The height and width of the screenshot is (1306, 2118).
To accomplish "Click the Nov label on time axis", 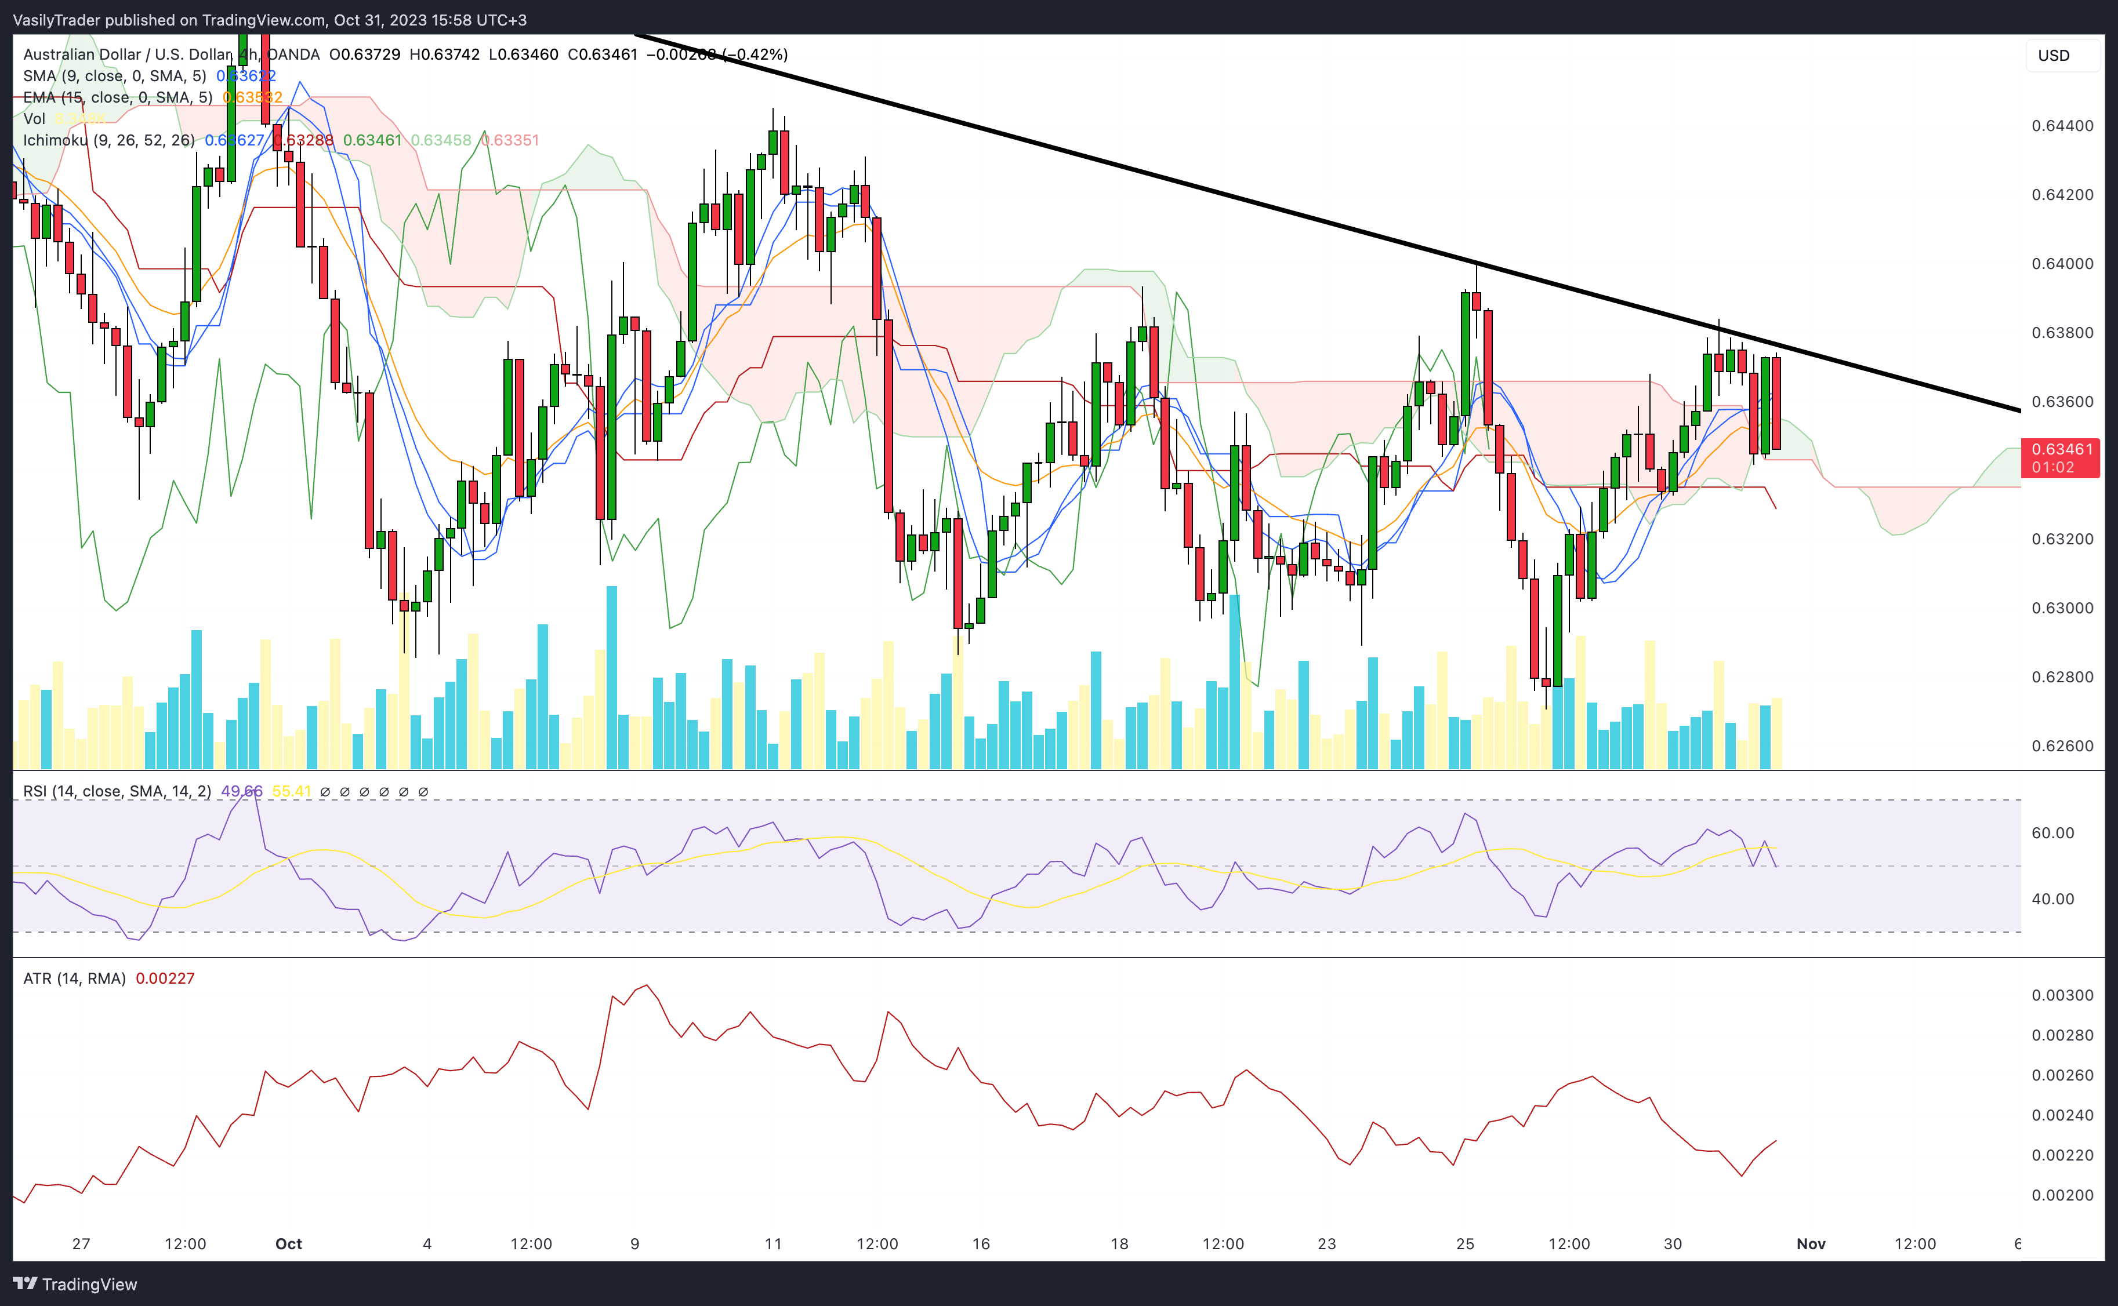I will coord(1811,1245).
